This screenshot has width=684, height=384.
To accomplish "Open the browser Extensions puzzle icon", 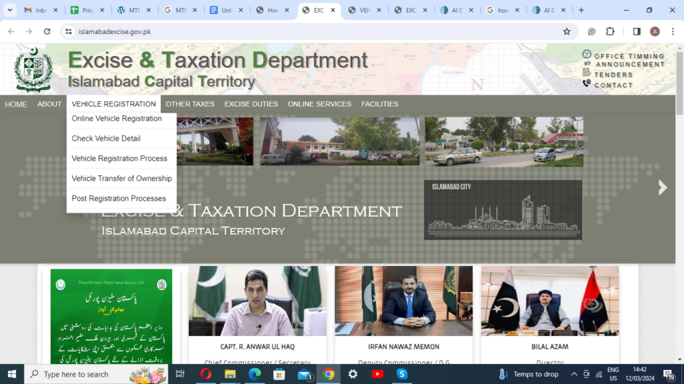I will [609, 31].
